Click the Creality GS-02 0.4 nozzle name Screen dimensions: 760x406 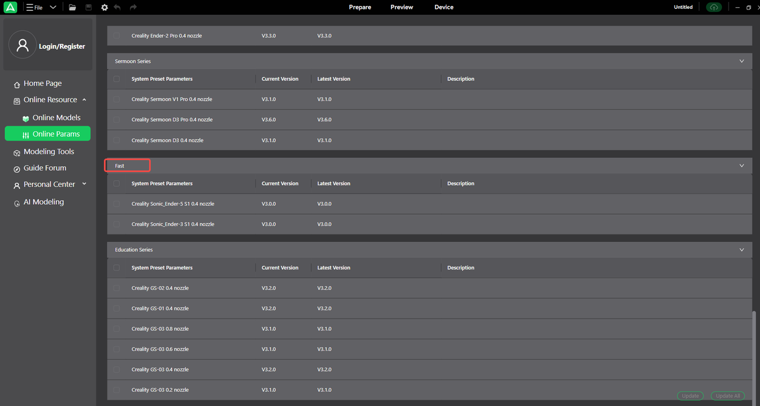point(160,288)
